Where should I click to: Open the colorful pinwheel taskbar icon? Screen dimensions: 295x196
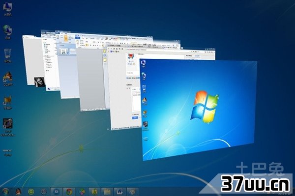pyautogui.click(x=82, y=192)
